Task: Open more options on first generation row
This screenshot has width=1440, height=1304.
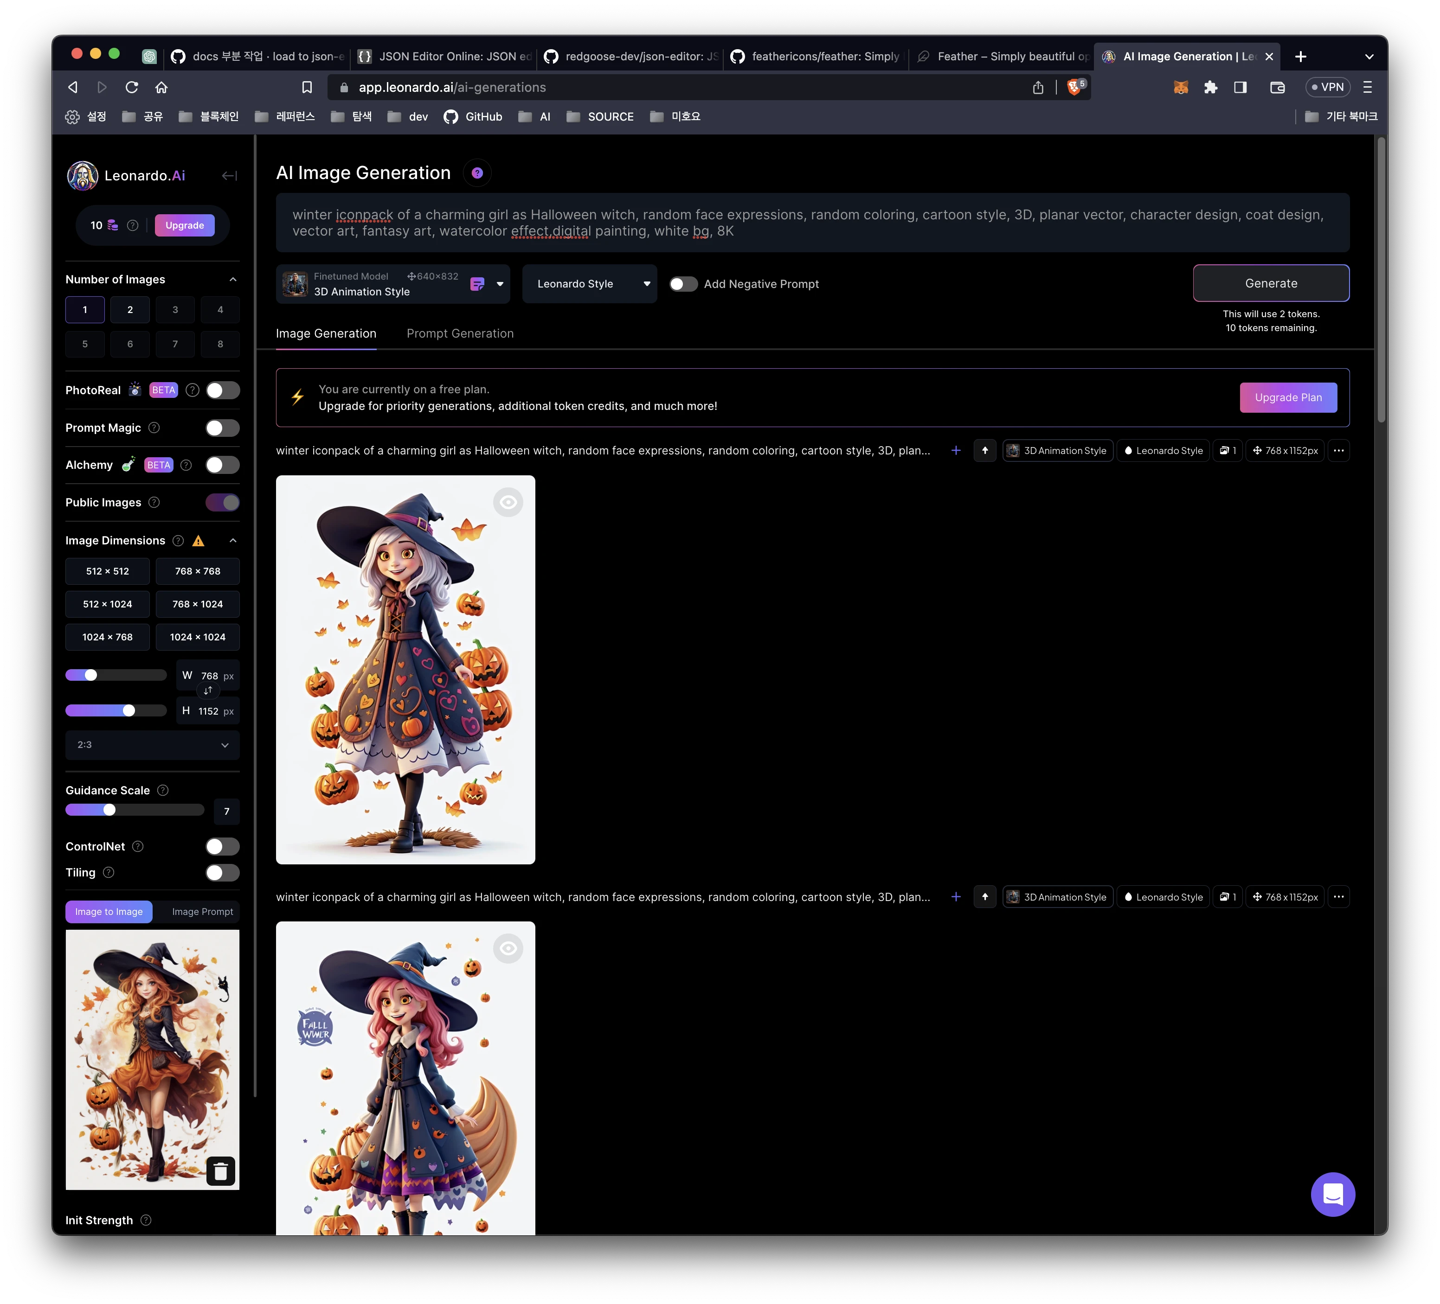Action: click(1338, 451)
